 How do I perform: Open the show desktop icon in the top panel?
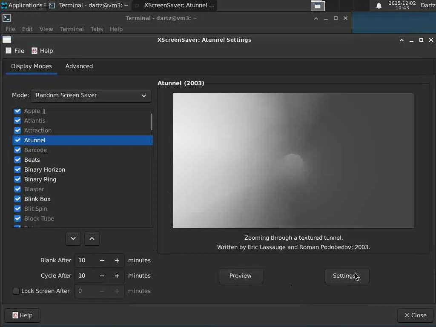[318, 6]
